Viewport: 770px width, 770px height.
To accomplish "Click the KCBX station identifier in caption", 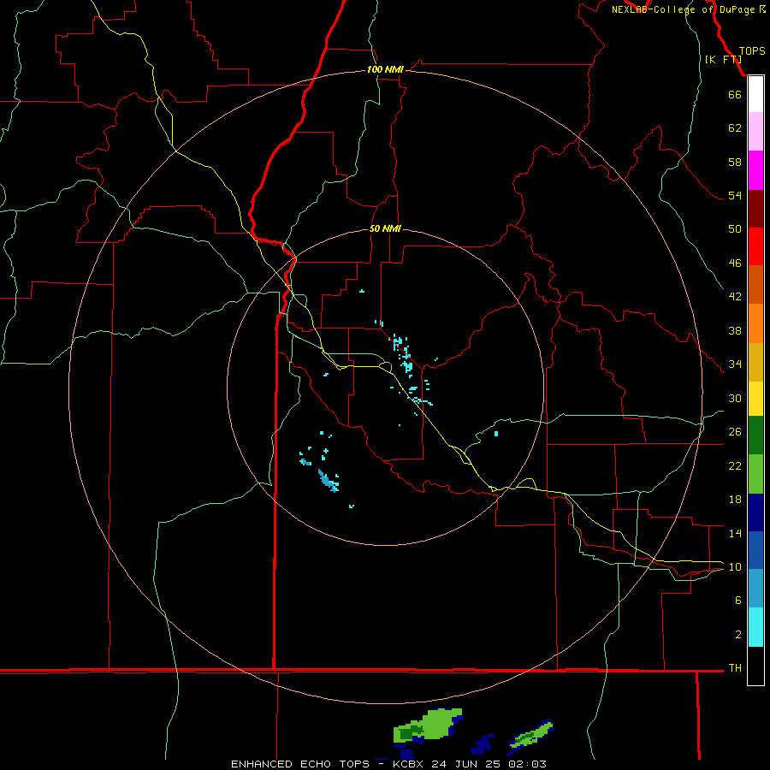I will tap(410, 764).
